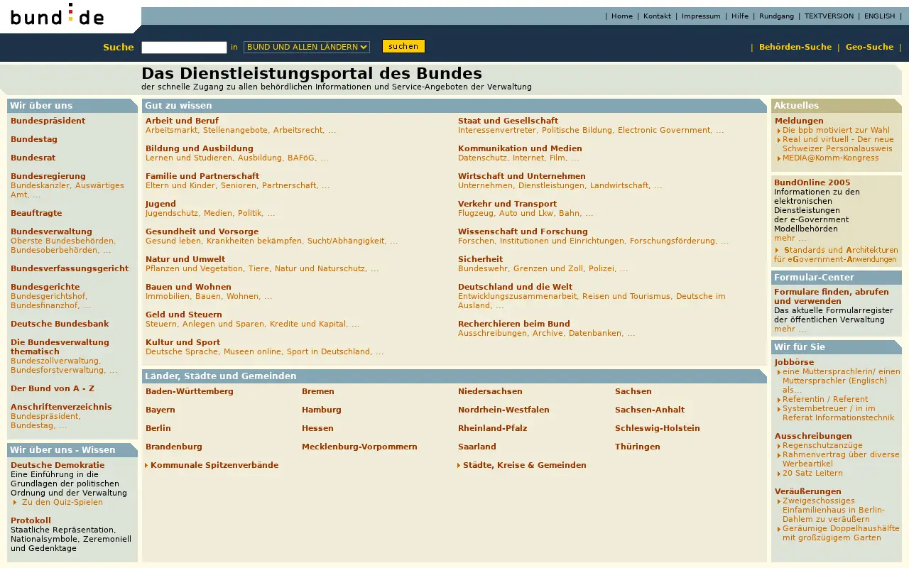The height and width of the screenshot is (568, 909).
Task: Click the bund.de logo
Action: (x=58, y=14)
